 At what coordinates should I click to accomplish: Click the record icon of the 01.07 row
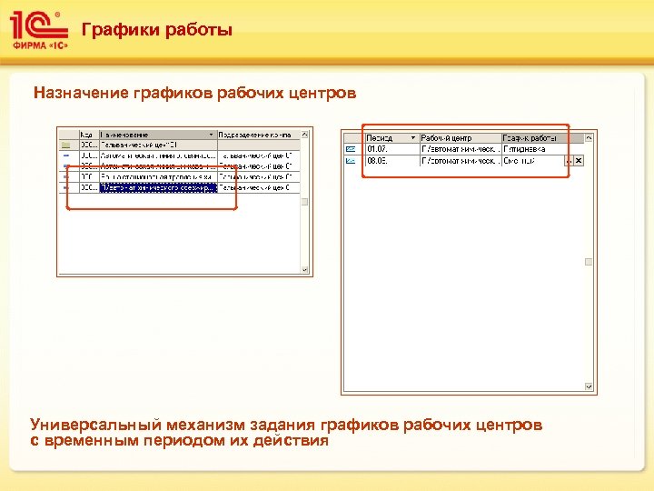click(x=351, y=149)
